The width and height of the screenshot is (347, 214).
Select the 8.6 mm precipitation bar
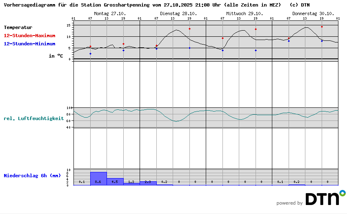98,178
